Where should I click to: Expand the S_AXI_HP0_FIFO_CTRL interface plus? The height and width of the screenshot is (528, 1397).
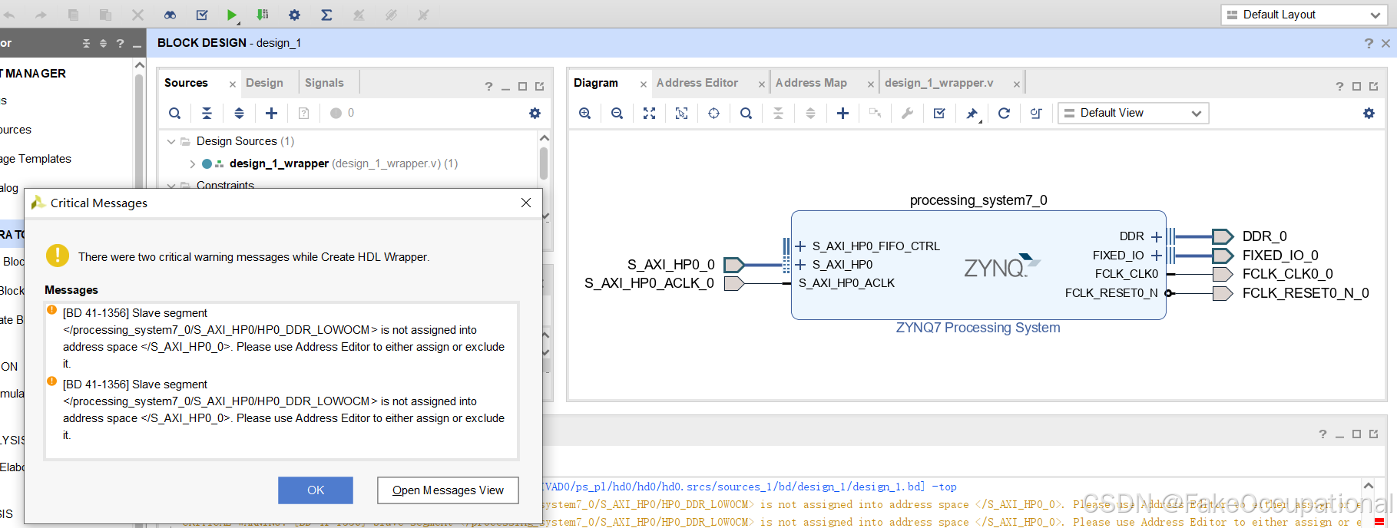(800, 246)
